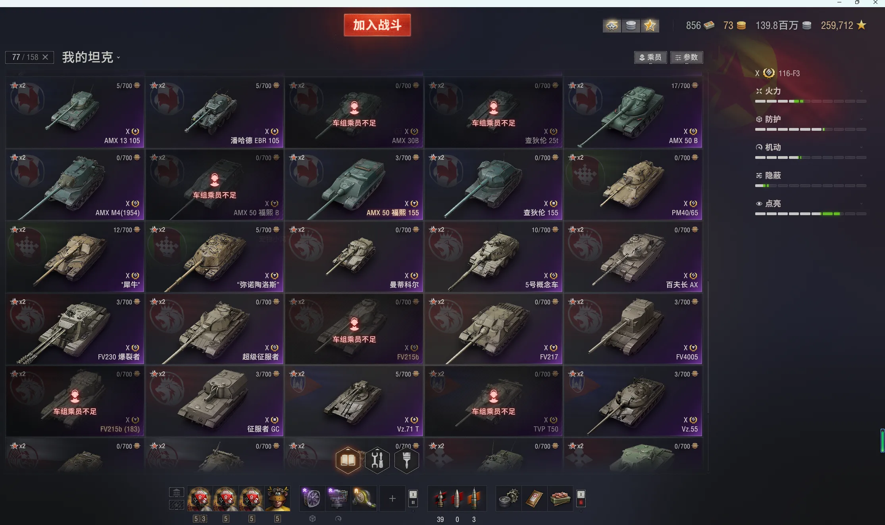885x525 pixels.
Task: Select the AMX 50 B tank card
Action: pos(633,113)
